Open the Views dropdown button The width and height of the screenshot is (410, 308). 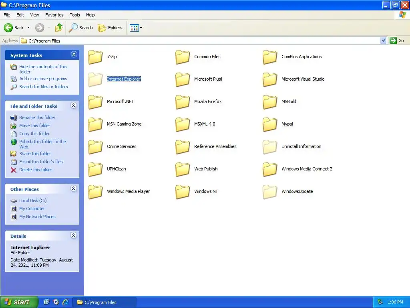[x=136, y=28]
